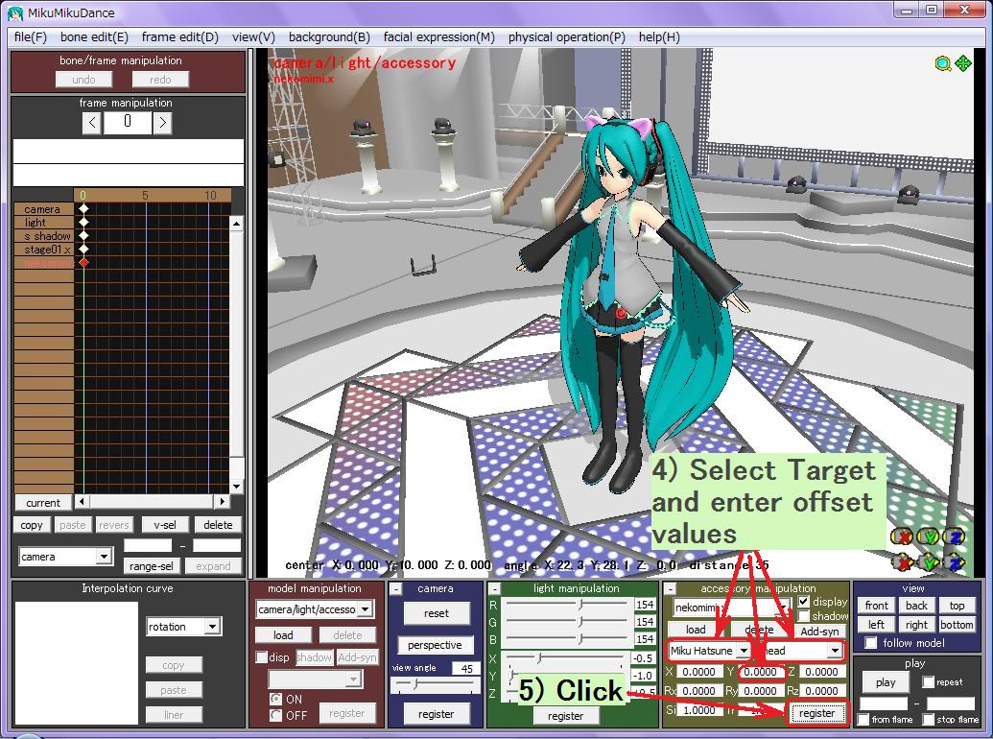993x739 pixels.
Task: Click the accessory Si size input field
Action: click(699, 710)
